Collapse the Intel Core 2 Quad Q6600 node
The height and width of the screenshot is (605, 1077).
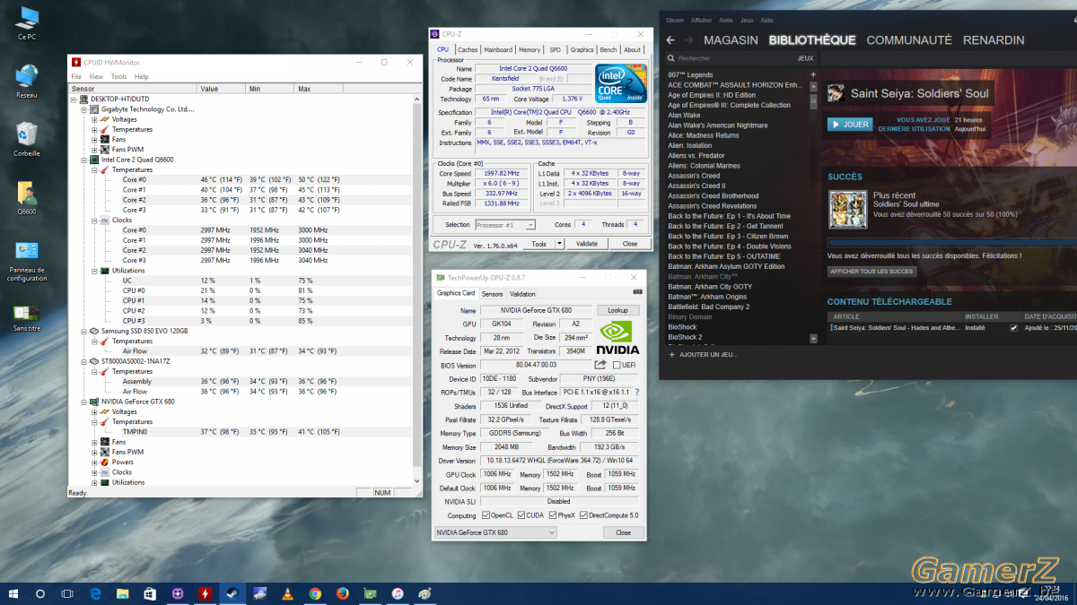[83, 160]
